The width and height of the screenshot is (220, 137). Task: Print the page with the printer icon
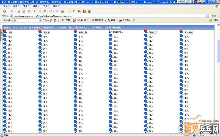tap(57, 11)
